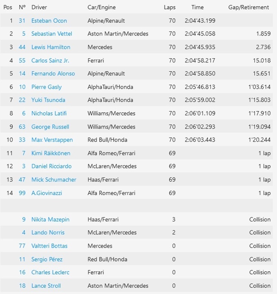Click A.Giovinazzi driver name
277x294 pixels.
[46, 193]
